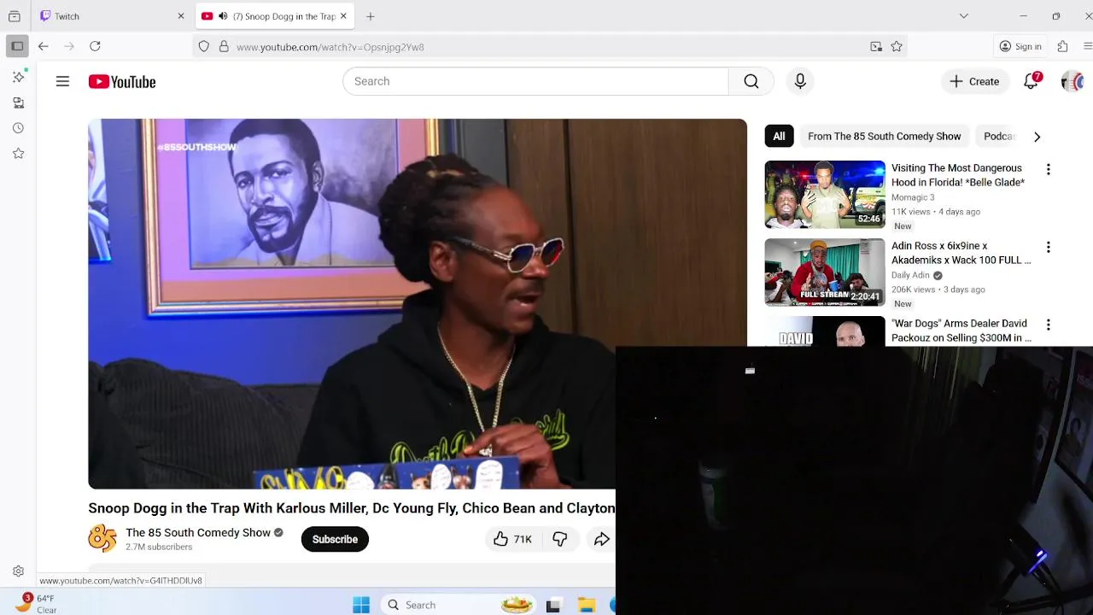Click the icon left of the bookmark star
This screenshot has width=1093, height=615.
pyautogui.click(x=876, y=47)
